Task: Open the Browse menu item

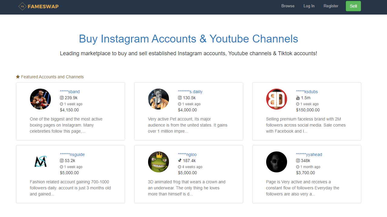Action: [288, 6]
